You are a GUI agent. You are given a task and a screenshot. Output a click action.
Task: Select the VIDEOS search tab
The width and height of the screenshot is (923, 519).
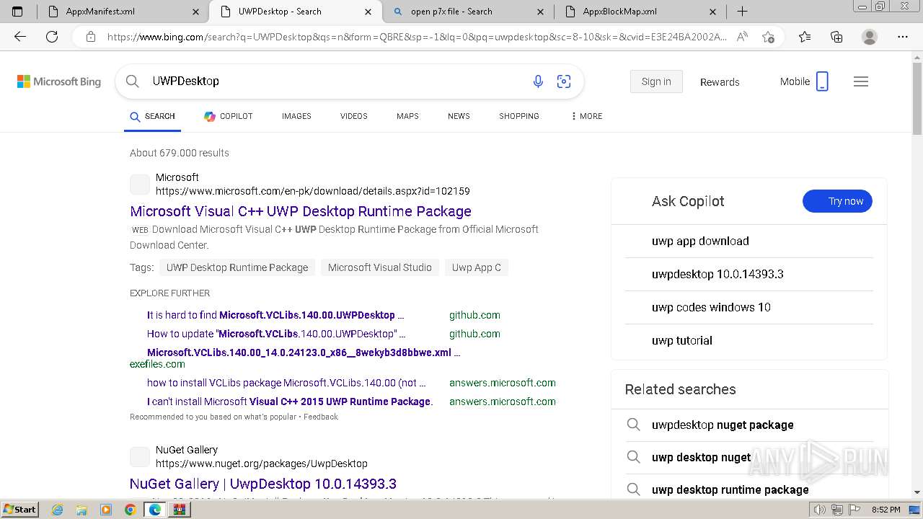(x=354, y=116)
